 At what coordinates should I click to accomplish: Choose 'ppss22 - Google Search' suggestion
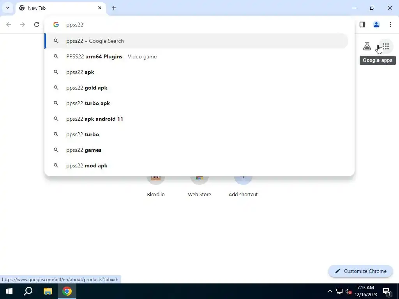click(196, 41)
